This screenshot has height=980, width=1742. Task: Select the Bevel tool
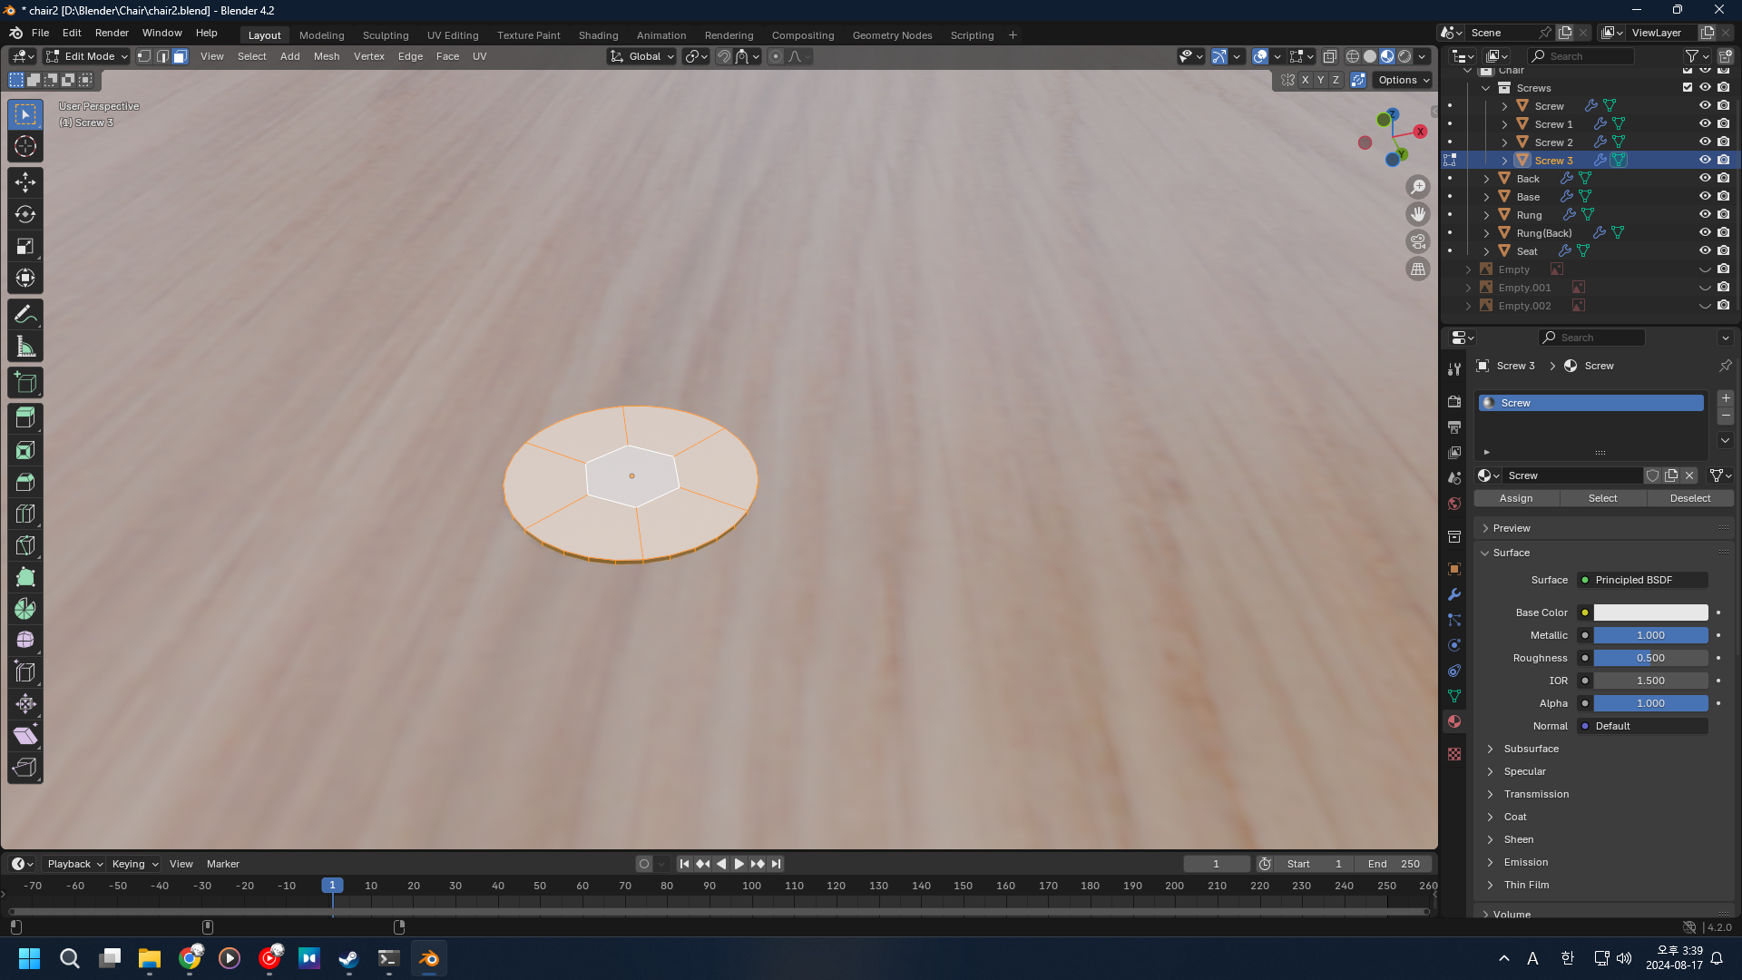pos(25,482)
